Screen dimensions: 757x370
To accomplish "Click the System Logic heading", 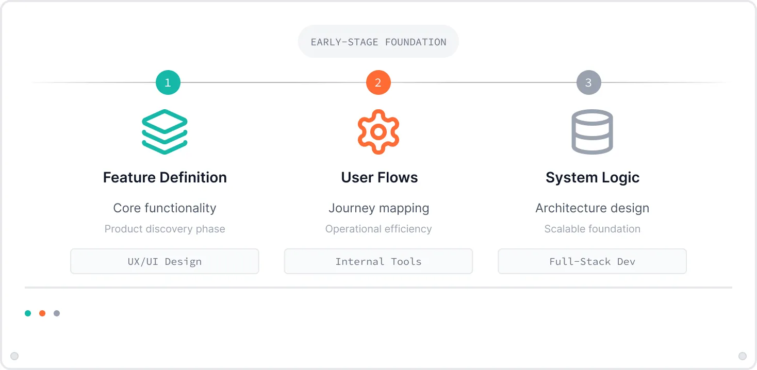I will click(x=592, y=177).
